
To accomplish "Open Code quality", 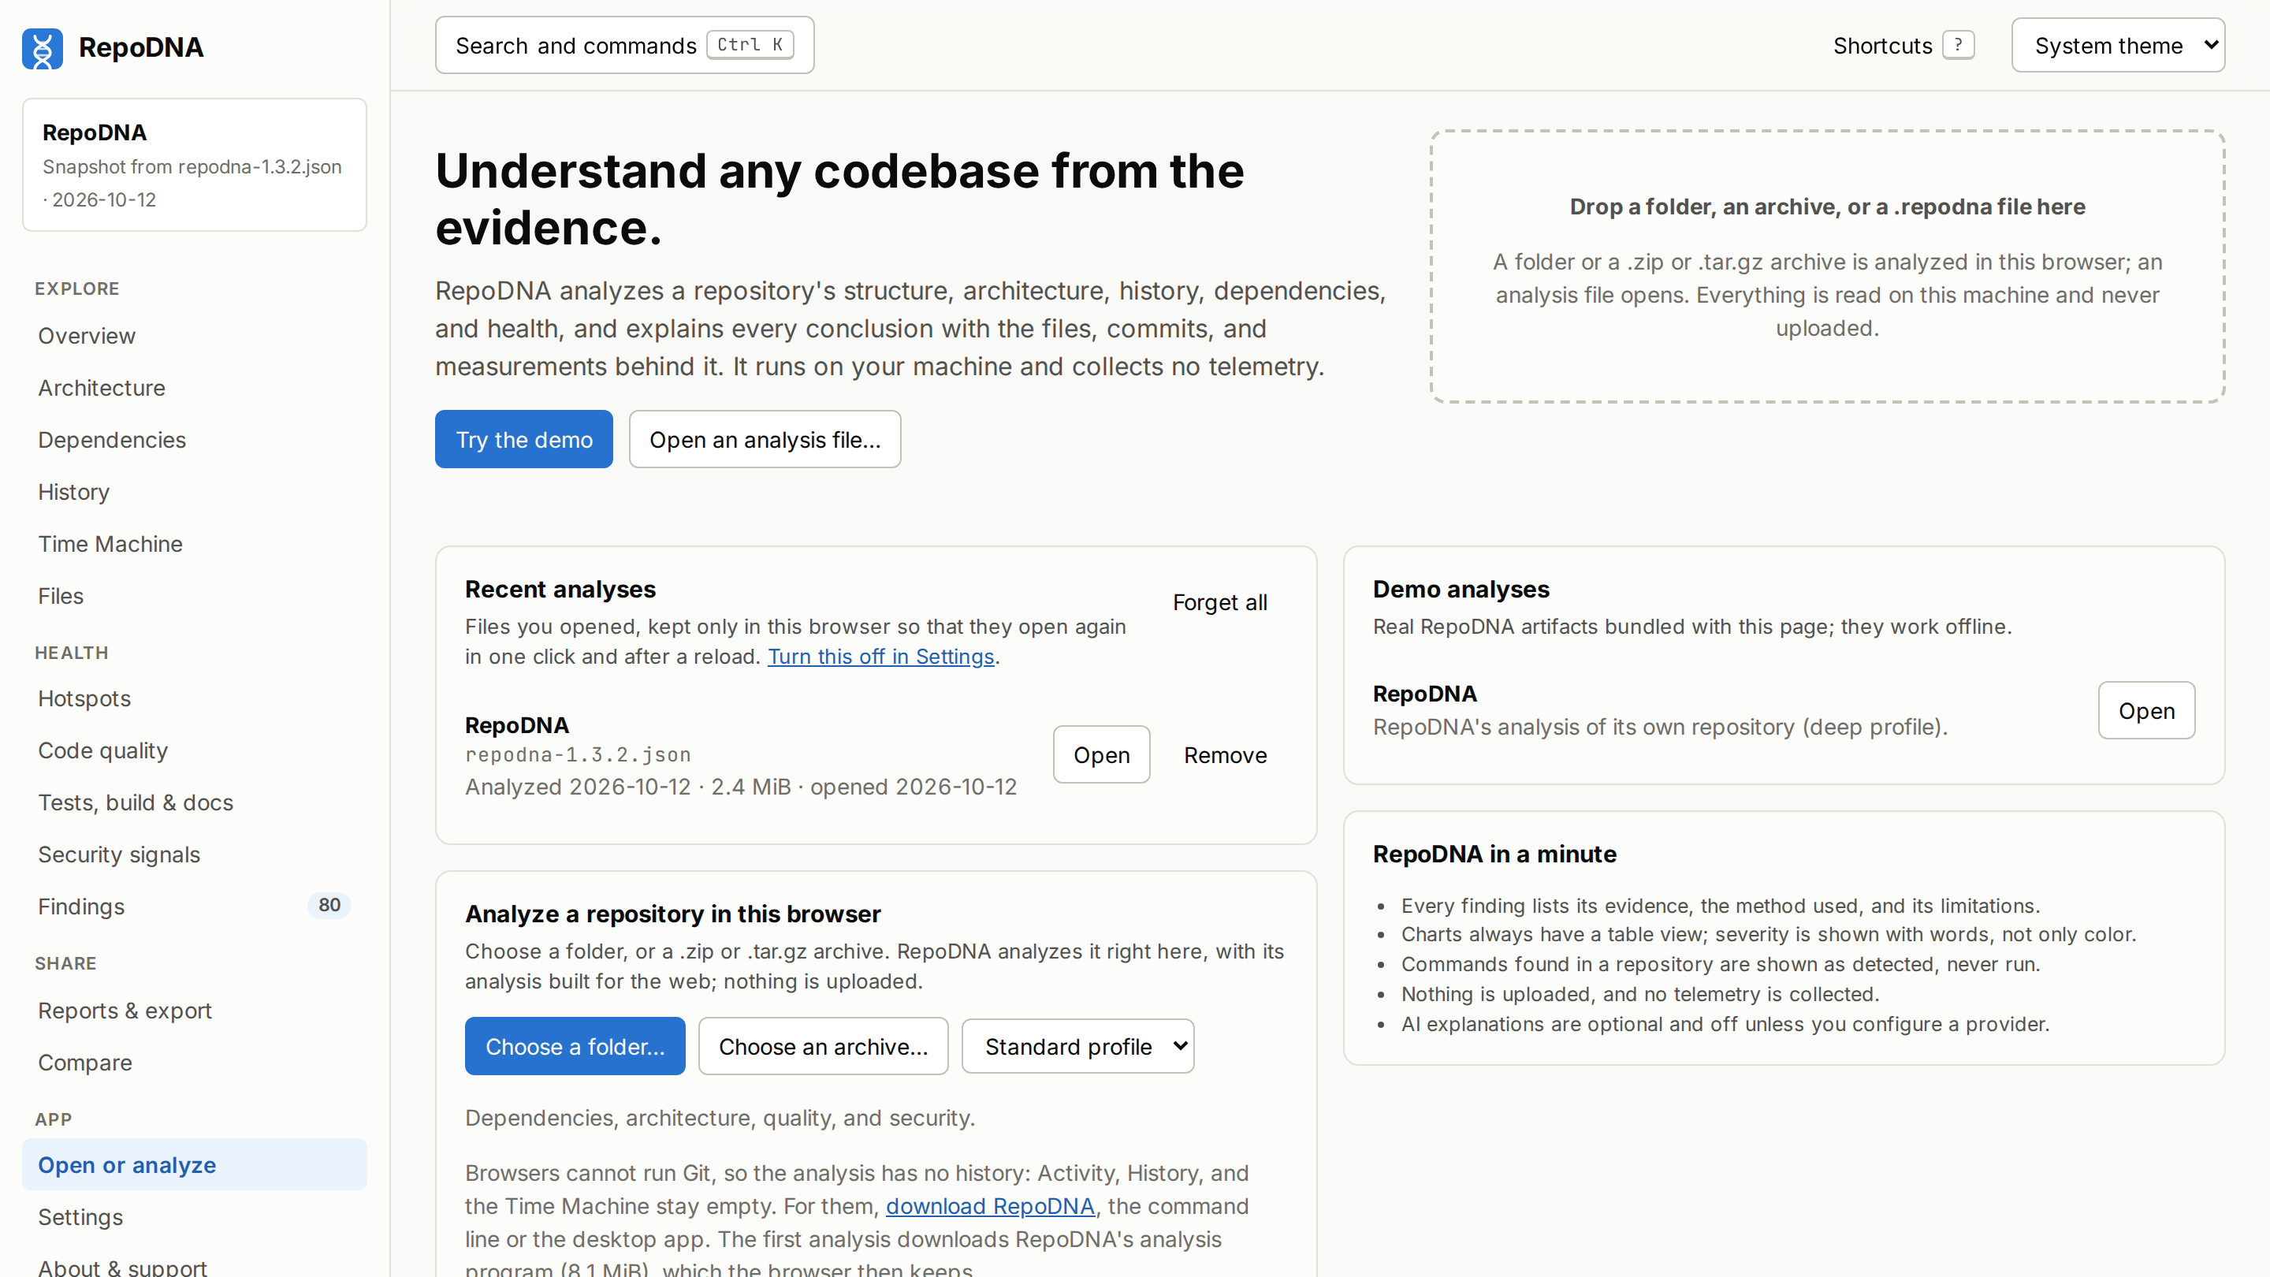I will [195, 750].
